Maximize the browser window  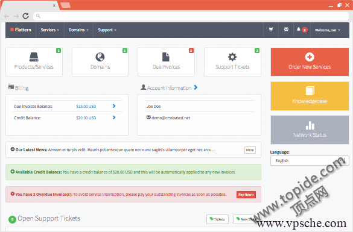coord(339,5)
